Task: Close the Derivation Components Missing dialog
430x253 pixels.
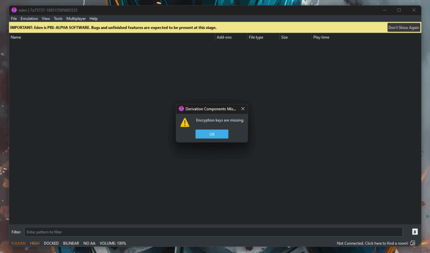Action: pos(243,109)
